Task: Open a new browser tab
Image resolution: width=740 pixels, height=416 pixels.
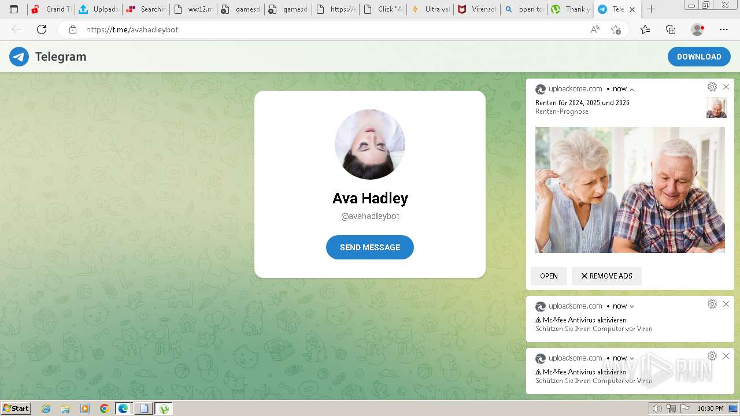Action: tap(651, 9)
